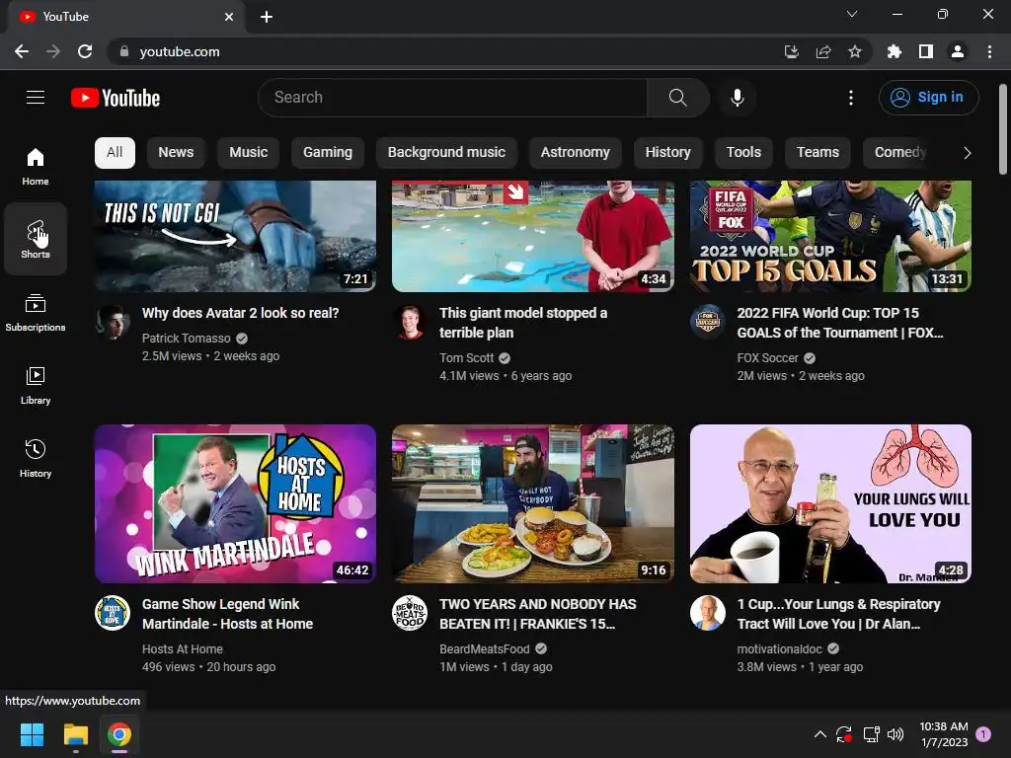The width and height of the screenshot is (1011, 758).
Task: Open File Explorer from the taskbar
Action: tap(75, 734)
